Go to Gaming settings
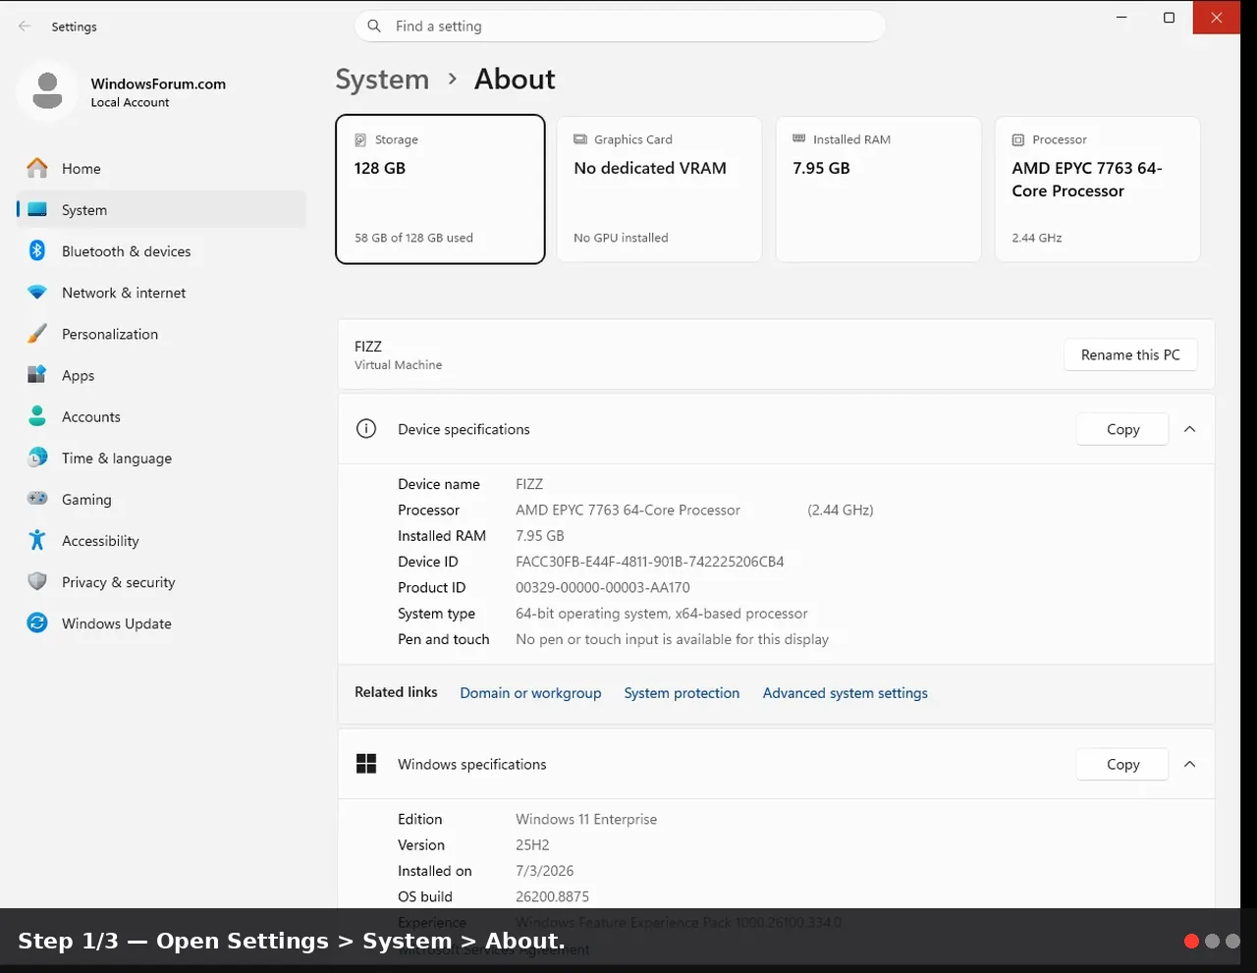This screenshot has height=973, width=1257. click(x=161, y=499)
